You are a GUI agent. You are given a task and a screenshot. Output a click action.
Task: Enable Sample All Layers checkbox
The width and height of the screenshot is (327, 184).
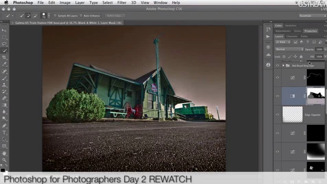(55, 16)
